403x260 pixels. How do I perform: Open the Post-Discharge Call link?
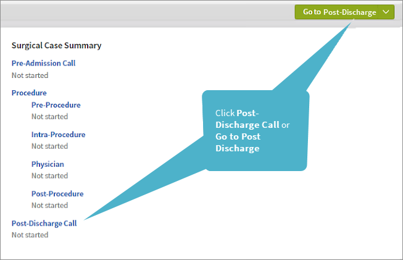(44, 224)
